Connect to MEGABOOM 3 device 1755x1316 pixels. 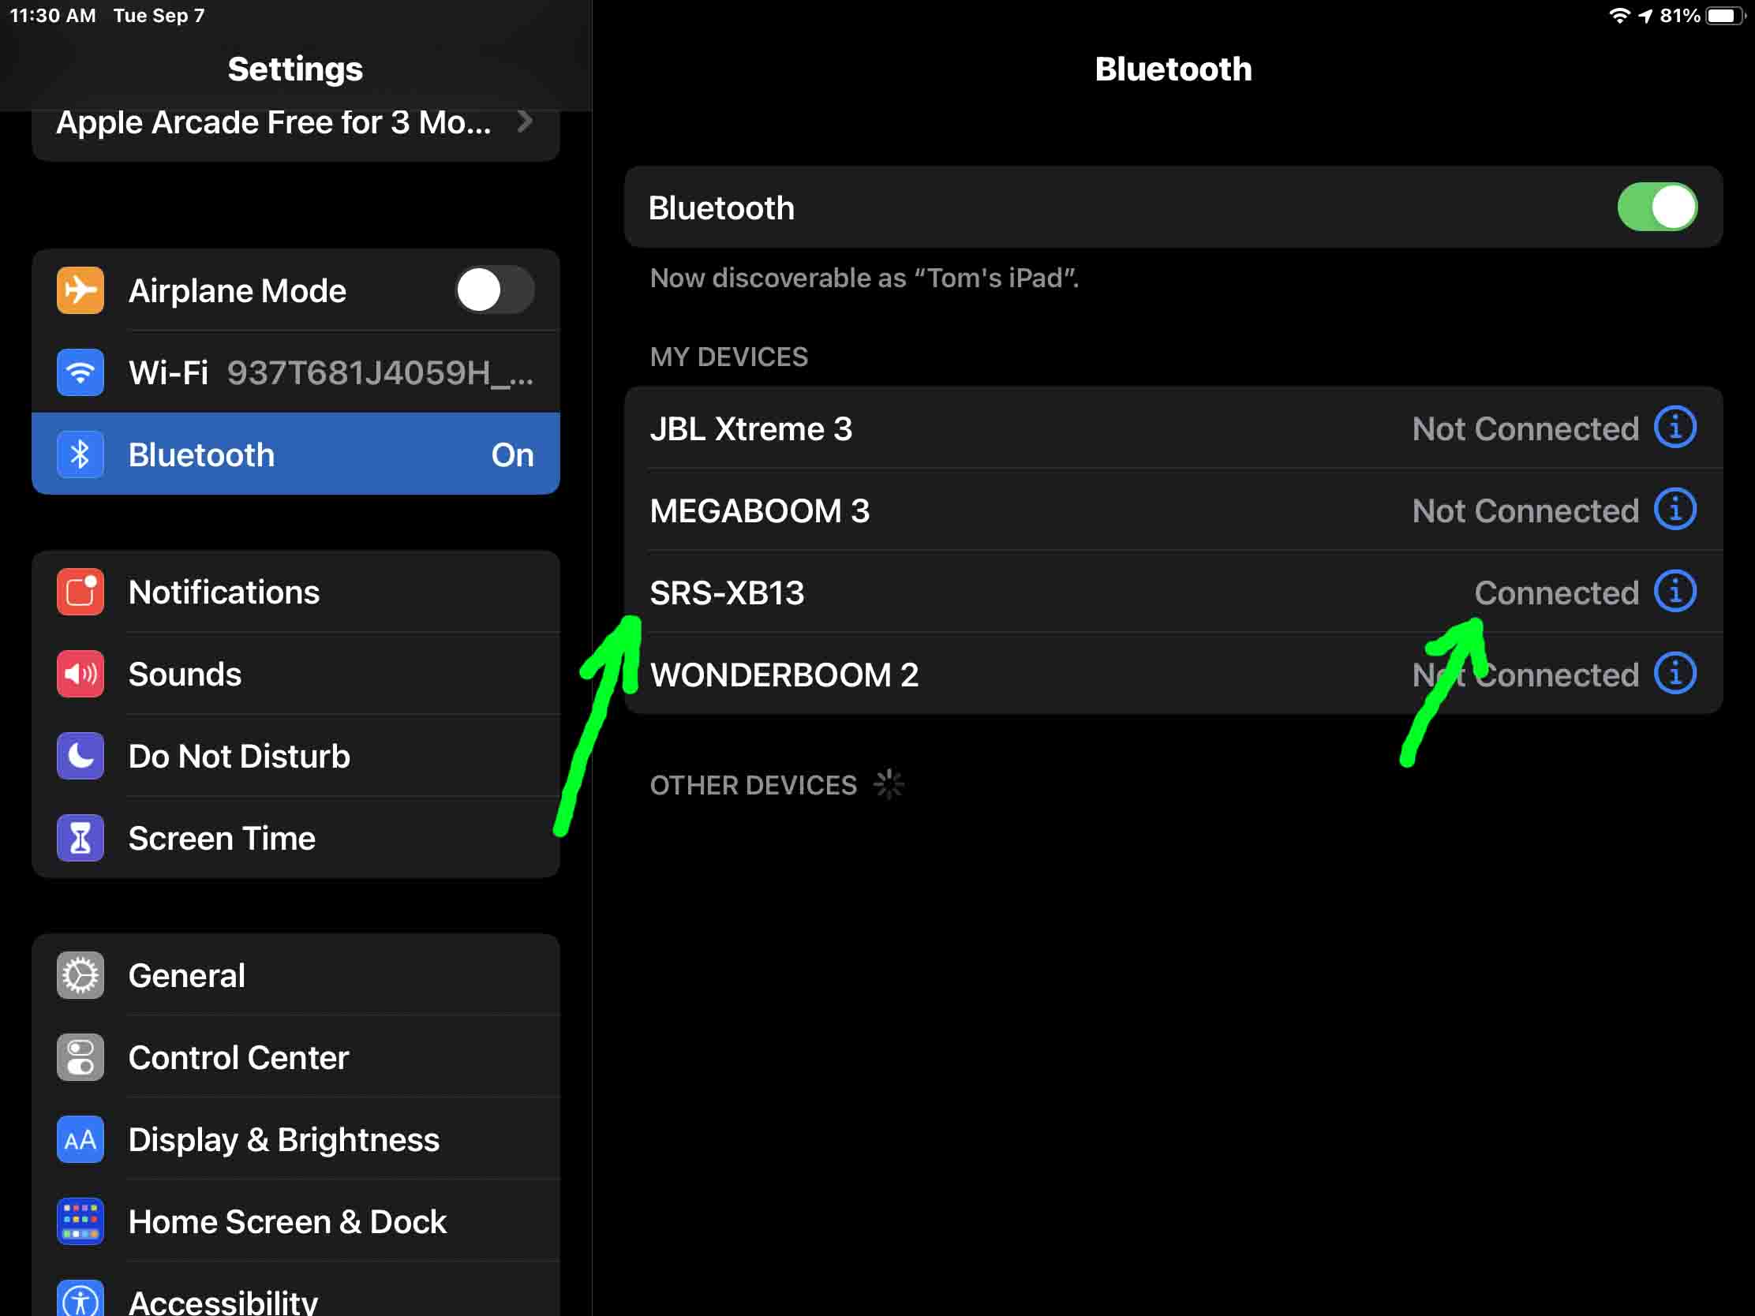pyautogui.click(x=1173, y=510)
